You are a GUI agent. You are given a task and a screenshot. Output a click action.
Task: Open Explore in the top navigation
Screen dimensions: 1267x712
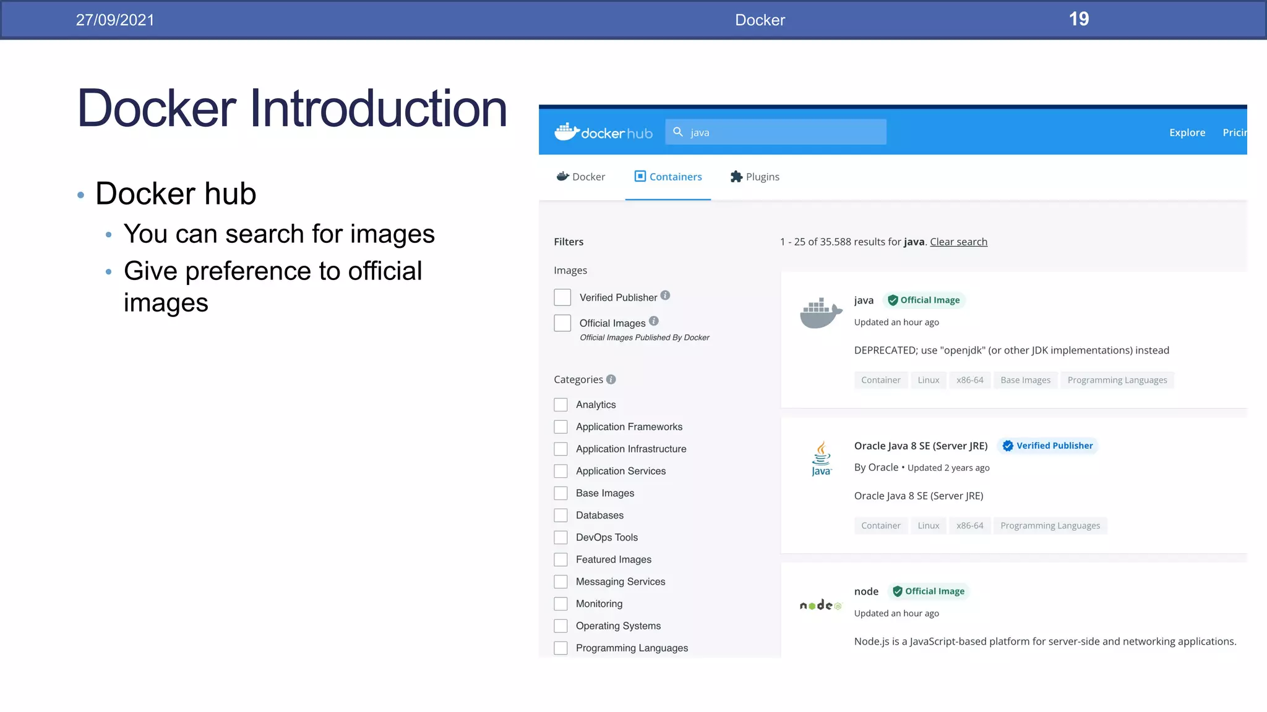[x=1187, y=132]
